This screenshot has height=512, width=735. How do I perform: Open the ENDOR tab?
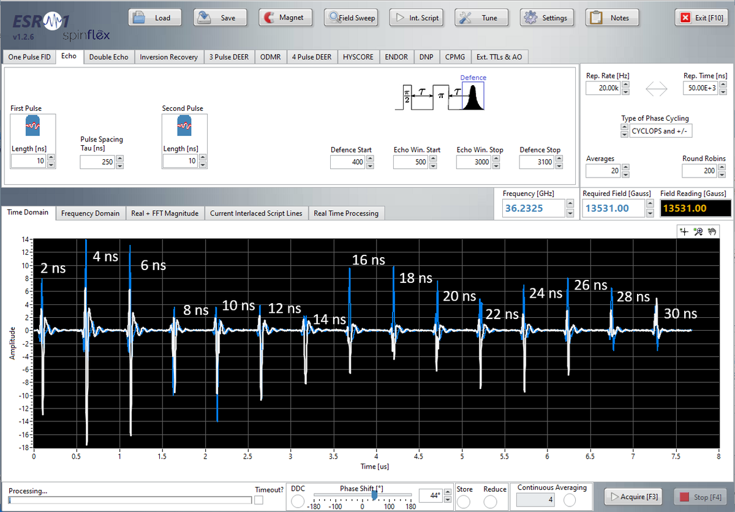pyautogui.click(x=396, y=57)
